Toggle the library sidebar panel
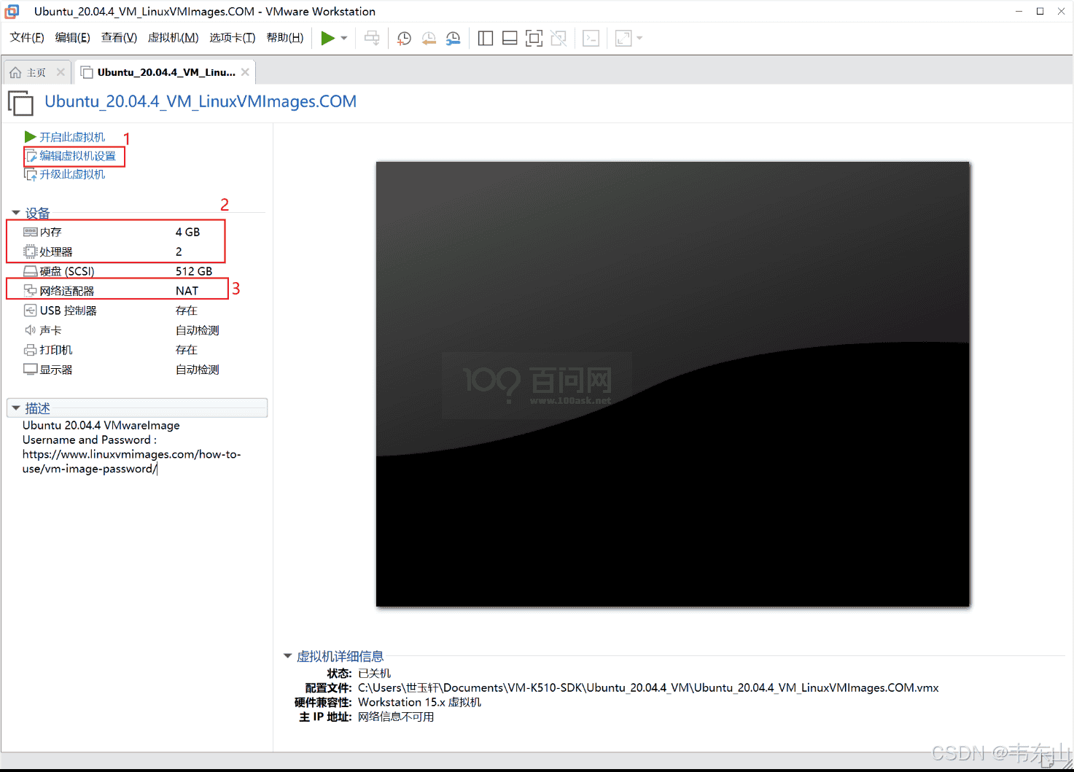Screen dimensions: 1074x772 coord(485,38)
